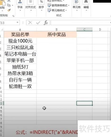This screenshot has height=137, width=111.
Task: Open the 编辑 editing group
Action: coord(86,6)
